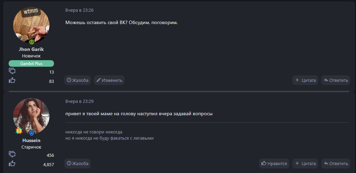Screen dimensions: 356x173
Task: Click Jhon Garik's avatar image
Action: click(x=31, y=24)
